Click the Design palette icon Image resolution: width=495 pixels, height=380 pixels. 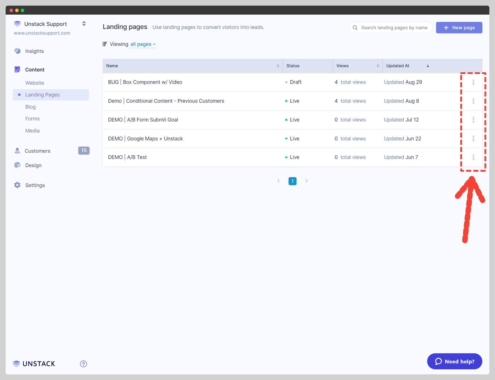pyautogui.click(x=17, y=165)
